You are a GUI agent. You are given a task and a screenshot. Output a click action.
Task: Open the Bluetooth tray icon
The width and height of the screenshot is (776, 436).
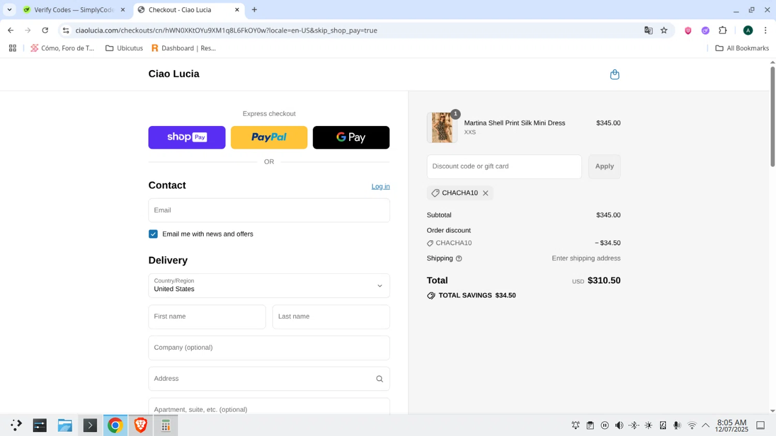(x=634, y=425)
